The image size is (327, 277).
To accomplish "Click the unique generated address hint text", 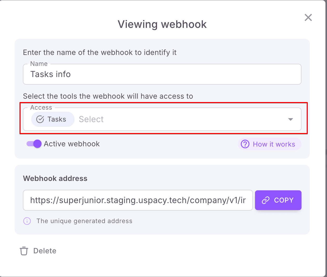I will pyautogui.click(x=84, y=221).
